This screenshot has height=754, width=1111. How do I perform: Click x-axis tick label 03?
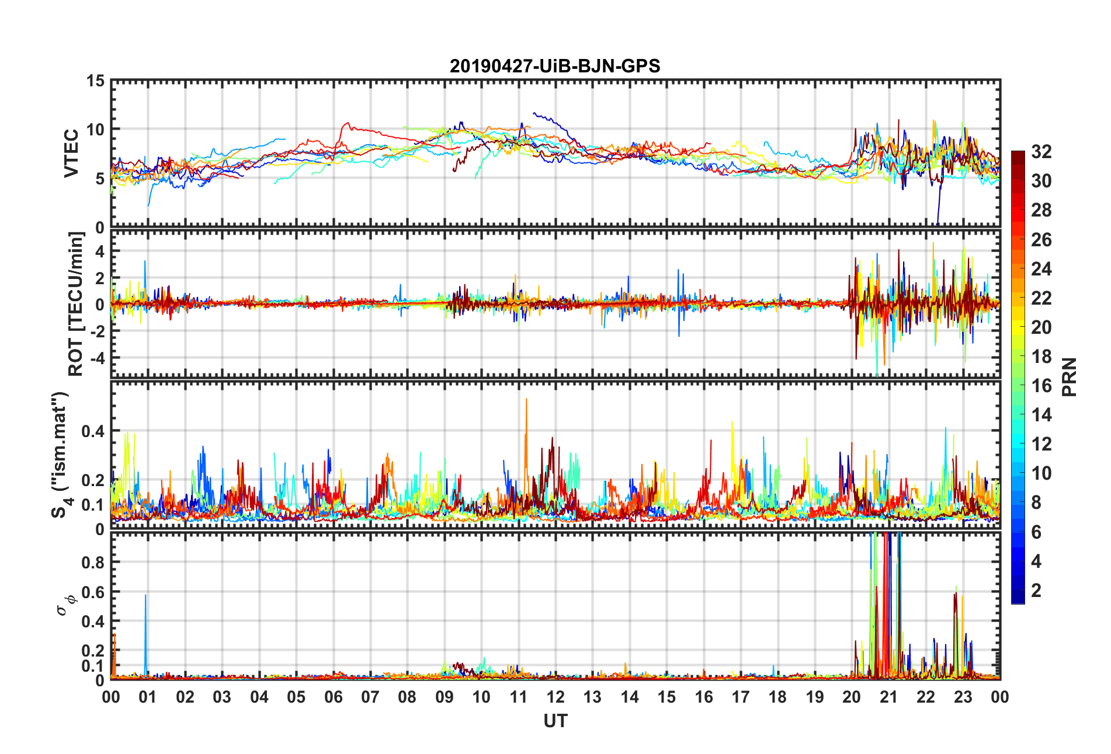pos(222,697)
